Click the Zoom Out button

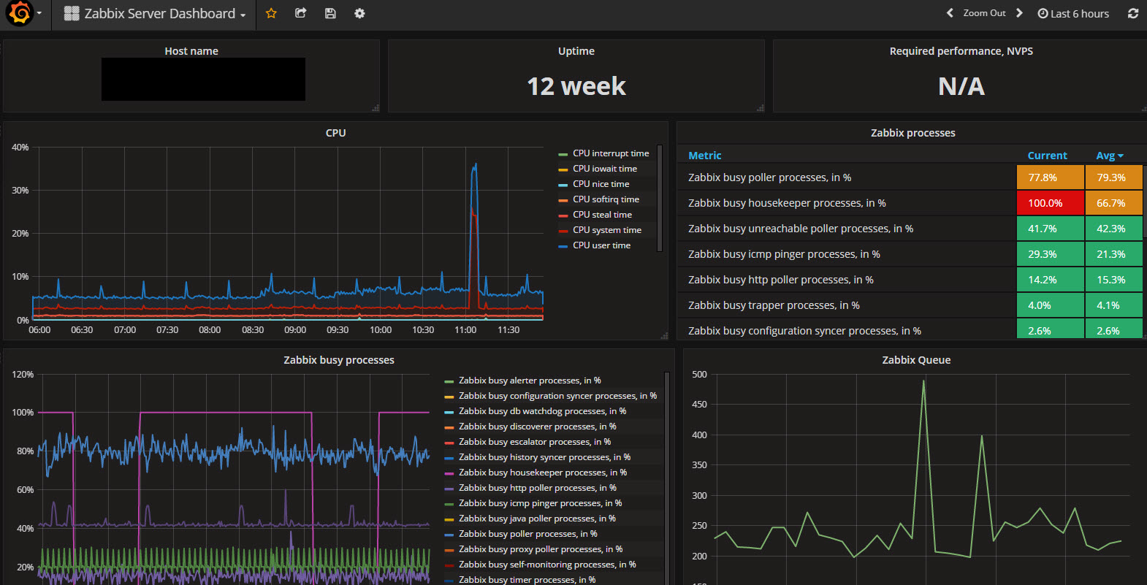pos(984,13)
